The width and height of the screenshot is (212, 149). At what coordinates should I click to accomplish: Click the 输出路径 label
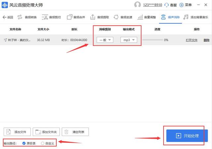10,143
